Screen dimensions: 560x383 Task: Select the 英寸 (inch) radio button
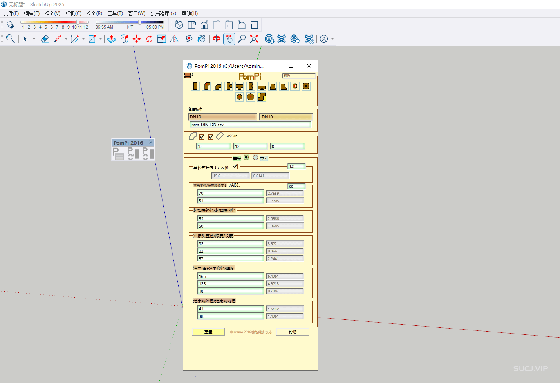[256, 158]
